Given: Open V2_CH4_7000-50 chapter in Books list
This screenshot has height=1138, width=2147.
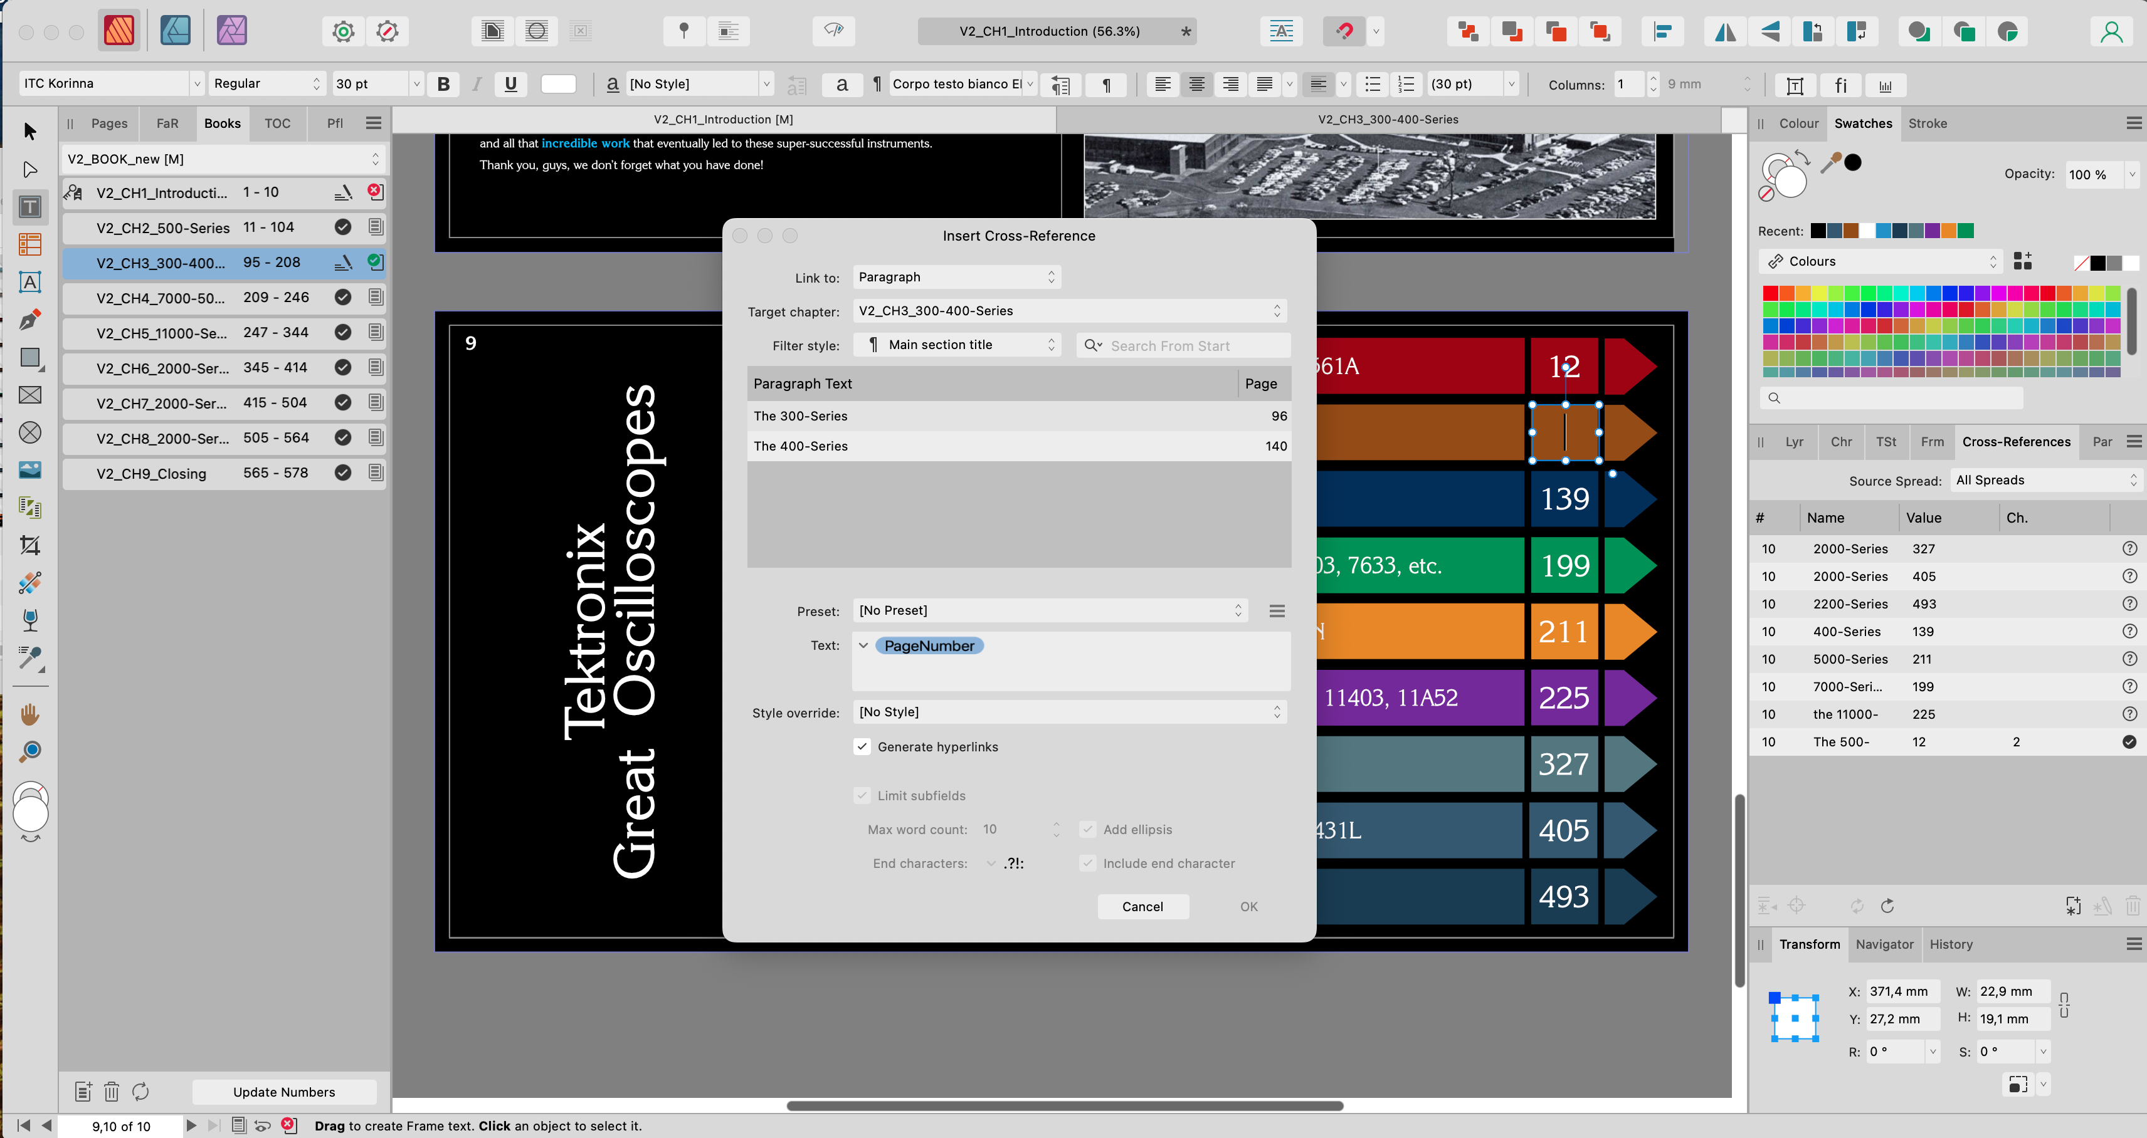Looking at the screenshot, I should click(223, 298).
